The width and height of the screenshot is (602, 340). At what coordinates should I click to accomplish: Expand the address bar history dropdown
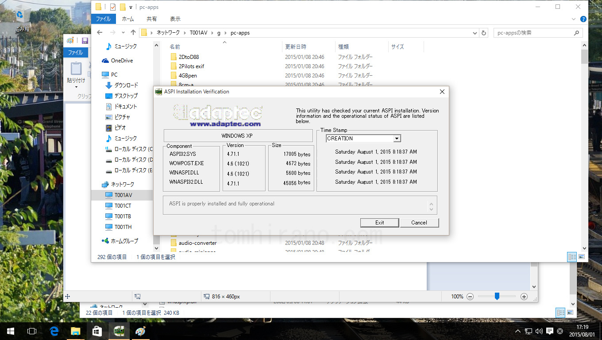click(475, 33)
